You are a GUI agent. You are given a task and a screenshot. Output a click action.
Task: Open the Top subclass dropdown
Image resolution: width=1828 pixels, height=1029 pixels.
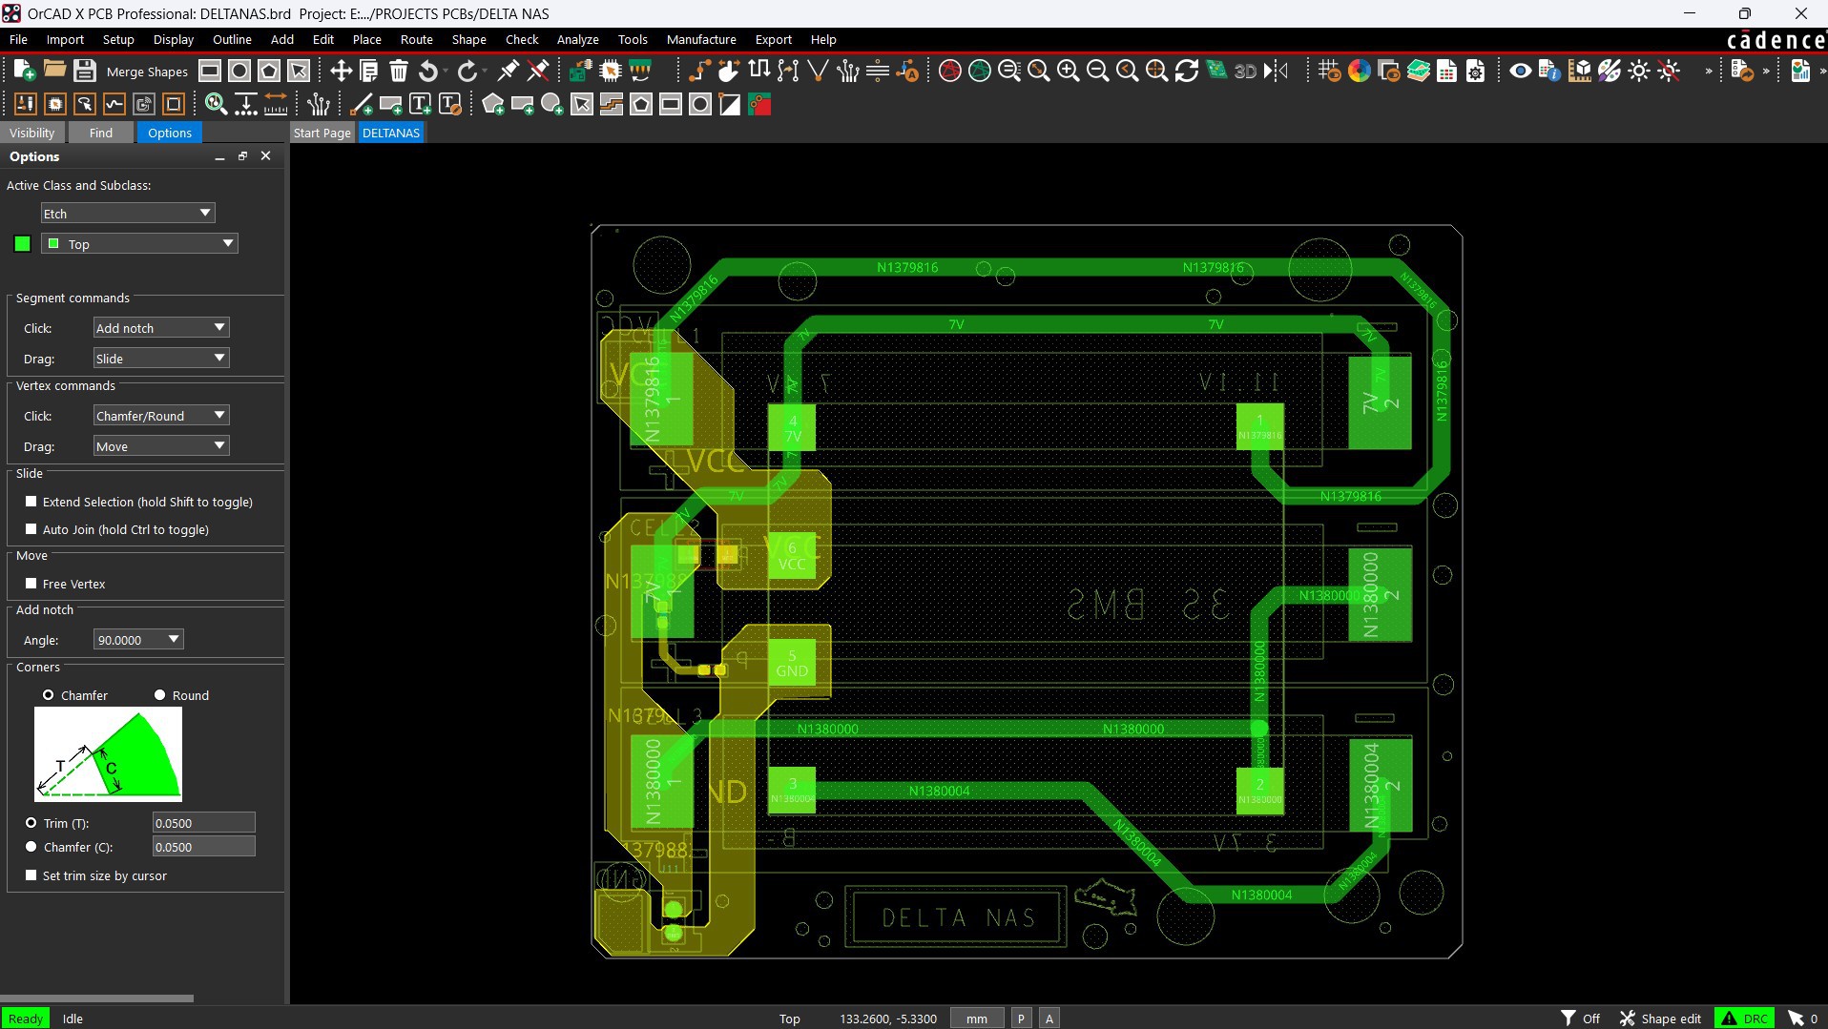pos(139,243)
